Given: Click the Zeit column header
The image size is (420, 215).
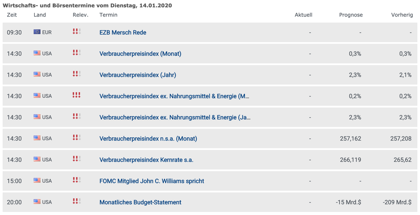Looking at the screenshot, I should pyautogui.click(x=12, y=15).
